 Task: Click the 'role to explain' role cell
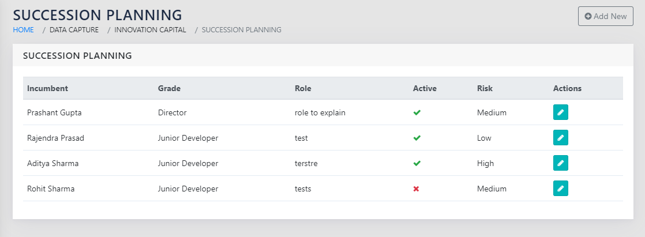pos(320,113)
